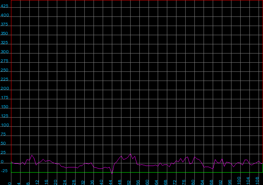The image size is (263, 185).
Task: Select the 12 horizontal axis label
Action: [x=37, y=182]
